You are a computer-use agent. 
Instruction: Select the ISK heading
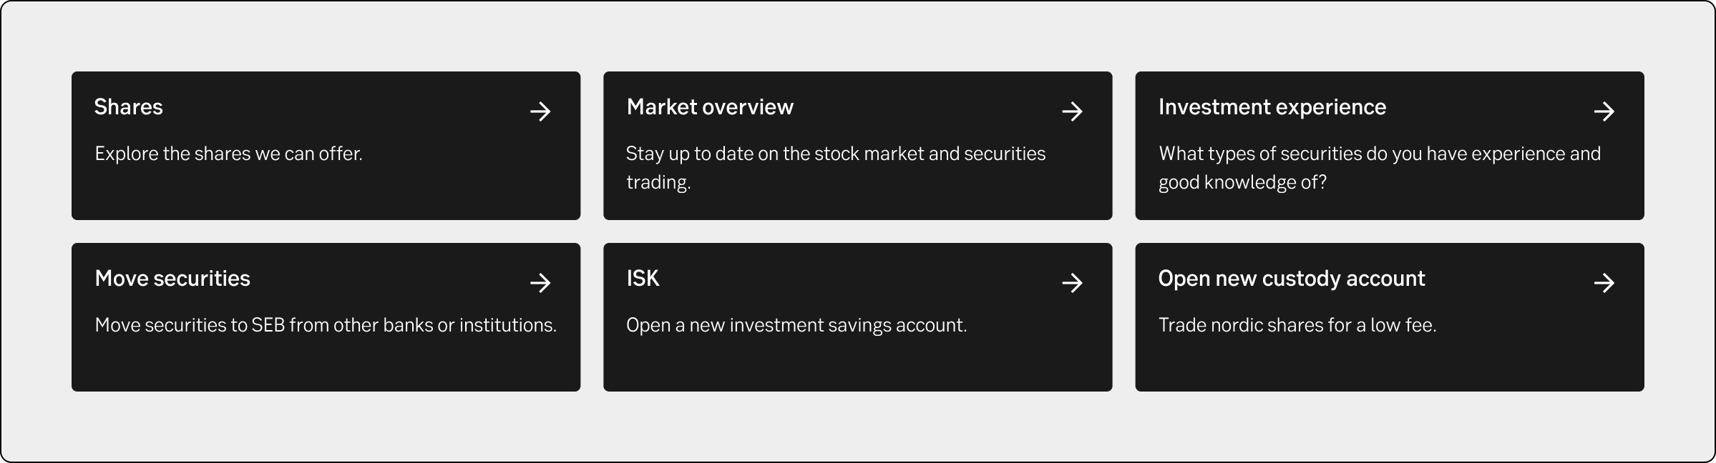[643, 279]
